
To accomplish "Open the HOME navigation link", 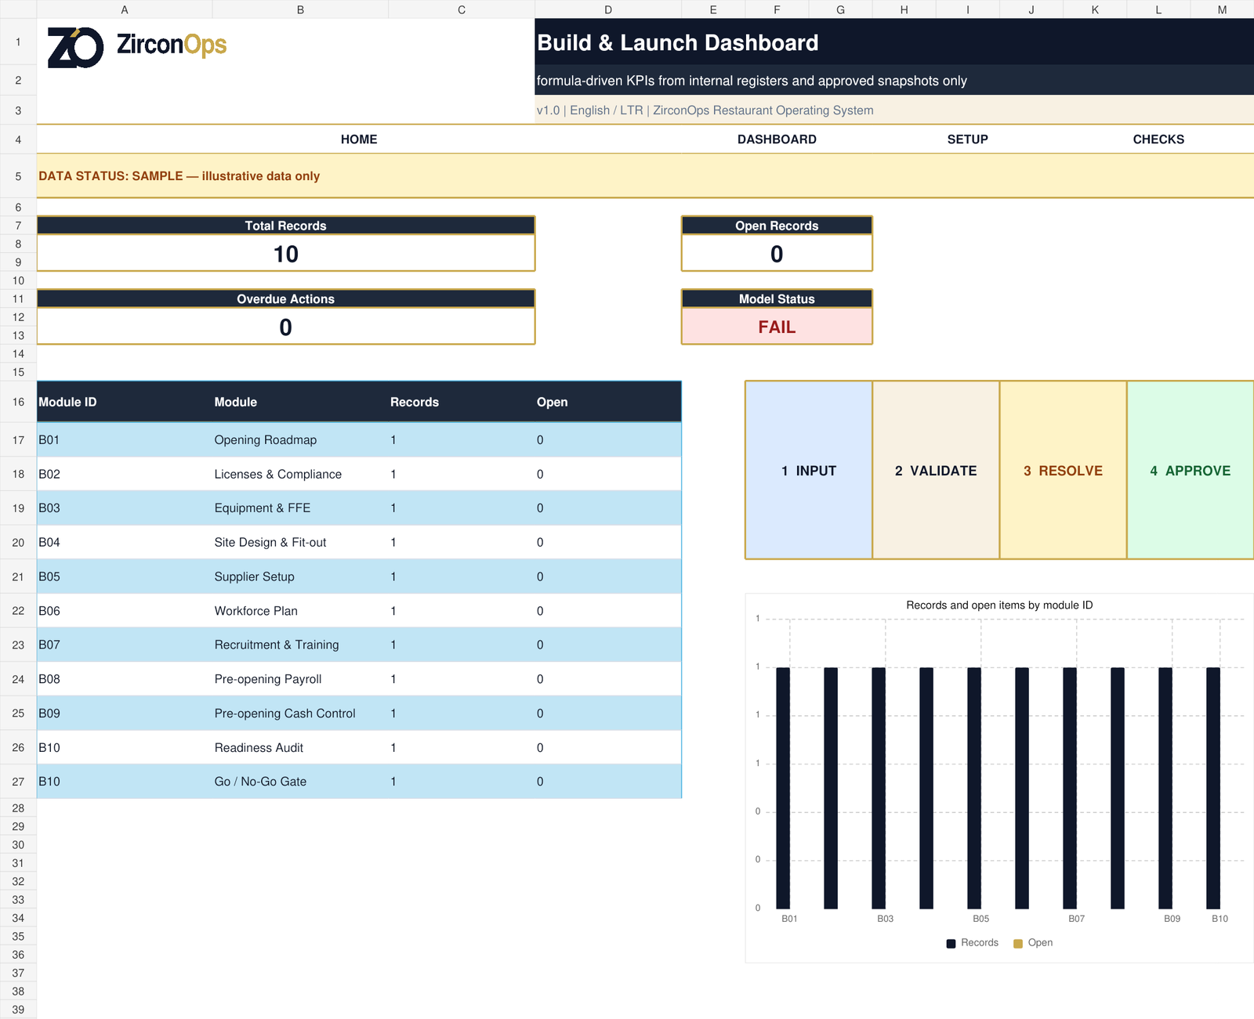I will point(359,139).
